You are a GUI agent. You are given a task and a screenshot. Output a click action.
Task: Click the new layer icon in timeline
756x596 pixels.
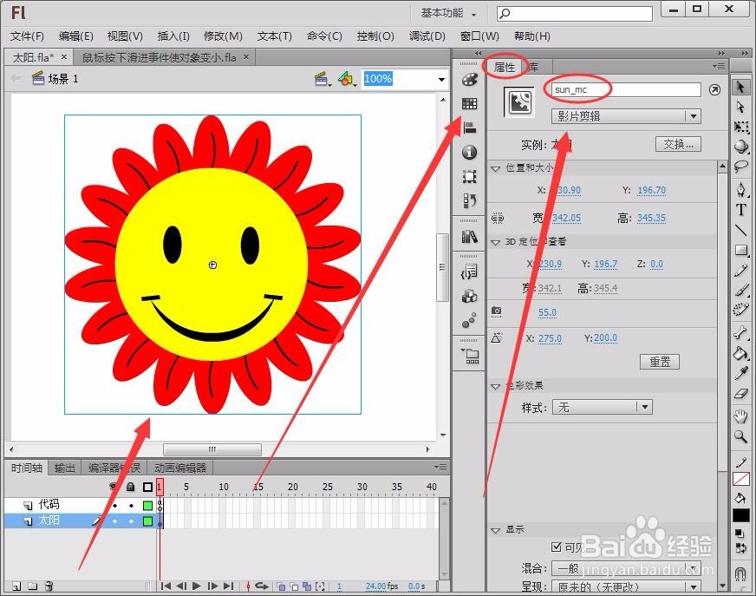coord(16,586)
